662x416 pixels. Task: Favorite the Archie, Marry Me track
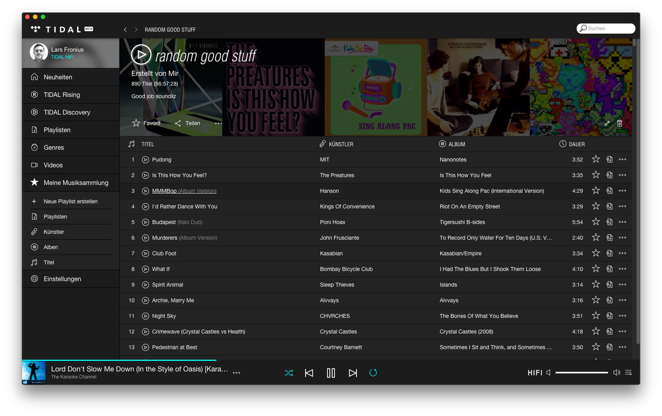tap(596, 300)
